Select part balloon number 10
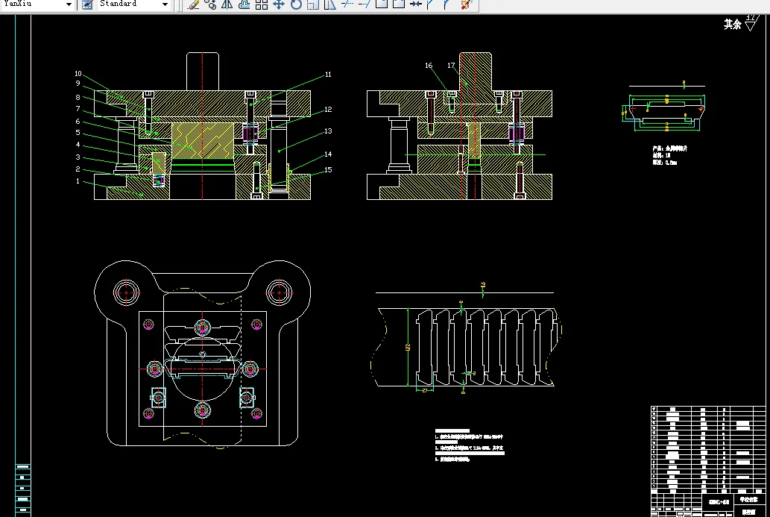The image size is (770, 517). 78,74
